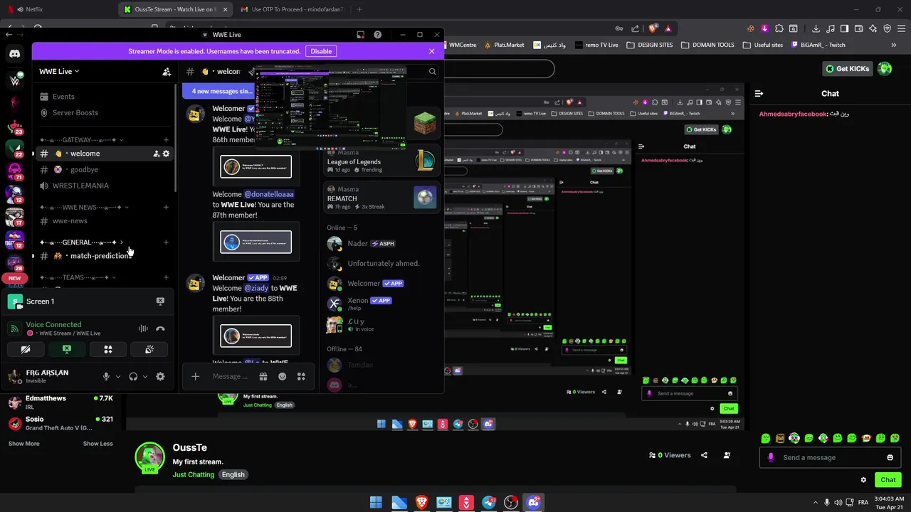The image size is (911, 512).
Task: Open Kick chat settings gear
Action: pyautogui.click(x=863, y=480)
